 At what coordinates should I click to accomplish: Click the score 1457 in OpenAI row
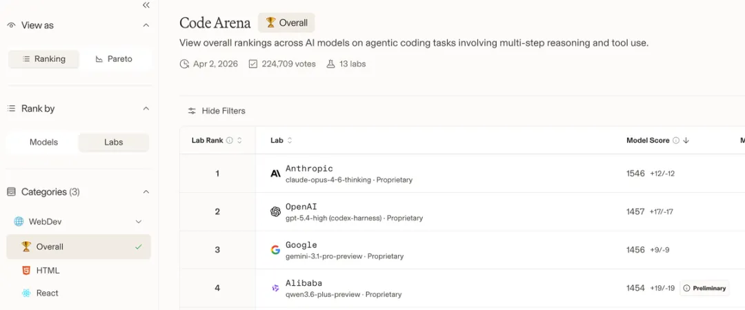point(636,211)
